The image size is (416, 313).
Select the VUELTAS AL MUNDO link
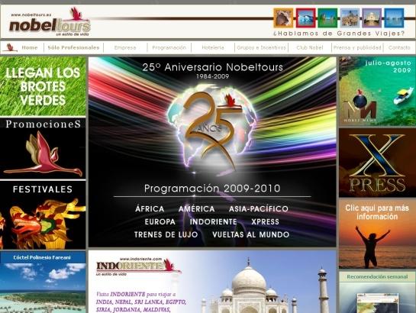(x=250, y=234)
